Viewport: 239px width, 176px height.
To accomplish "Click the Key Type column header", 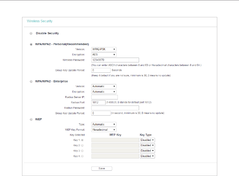I will point(145,135).
